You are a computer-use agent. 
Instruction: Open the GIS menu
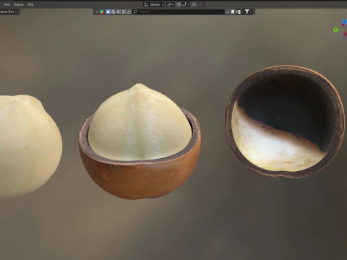(30, 4)
